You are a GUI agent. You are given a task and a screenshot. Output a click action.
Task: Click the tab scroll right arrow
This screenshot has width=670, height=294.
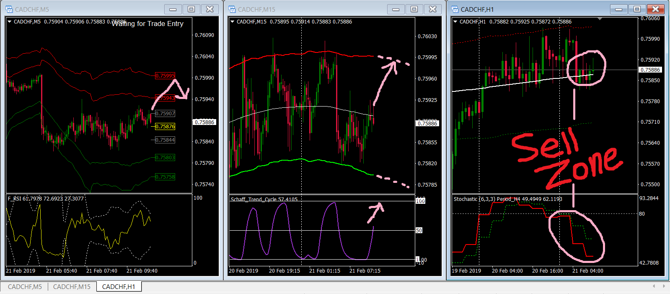[664, 286]
